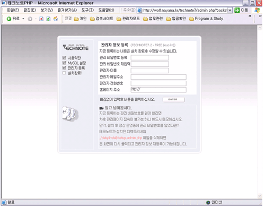Viewport: 265px width, 206px height.
Task: Click the green Back arrow icon
Action: point(8,19)
